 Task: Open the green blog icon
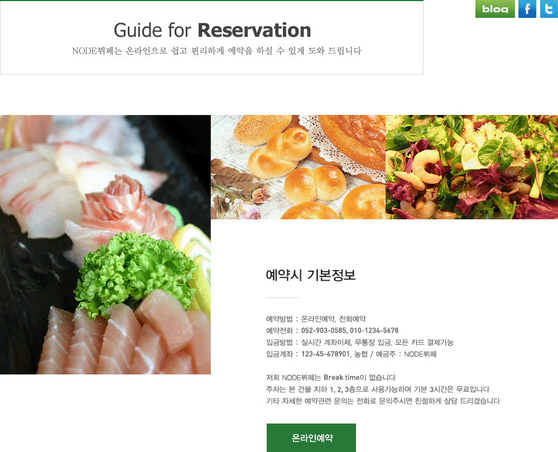(494, 9)
